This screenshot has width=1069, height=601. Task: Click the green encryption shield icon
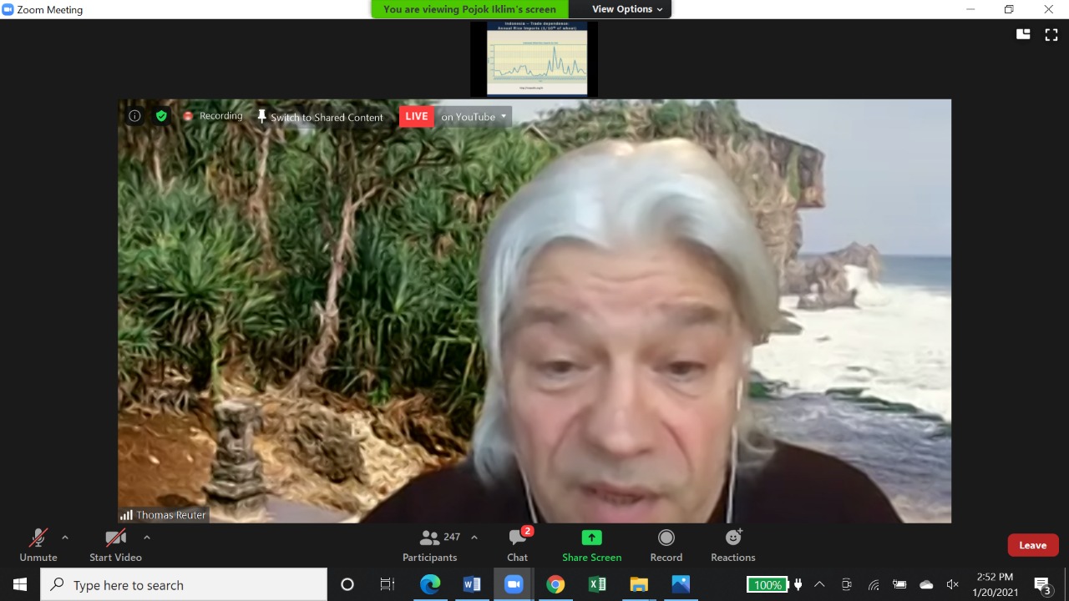(x=161, y=116)
